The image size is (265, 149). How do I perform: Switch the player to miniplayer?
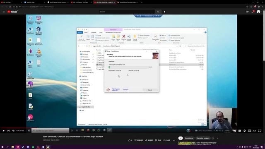click(249, 131)
